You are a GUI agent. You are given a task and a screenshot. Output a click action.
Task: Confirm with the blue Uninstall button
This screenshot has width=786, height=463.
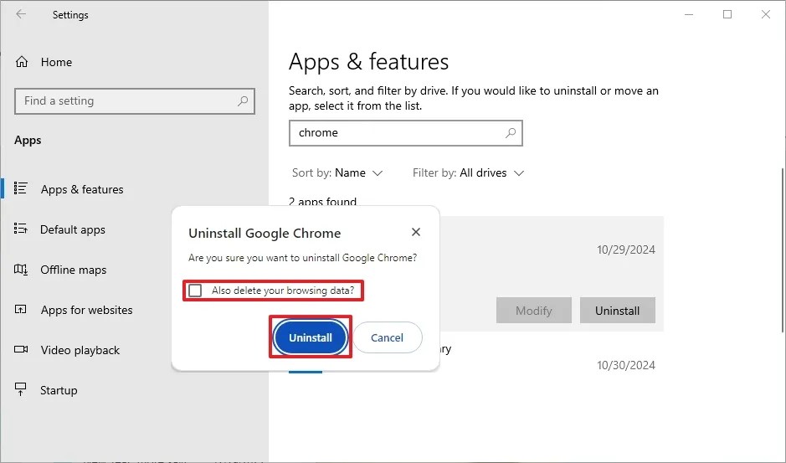pos(311,337)
